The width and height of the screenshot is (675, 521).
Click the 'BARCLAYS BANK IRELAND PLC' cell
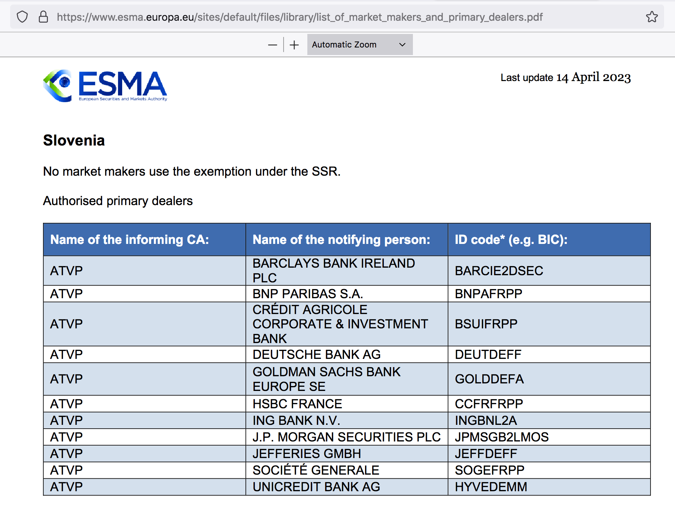347,271
